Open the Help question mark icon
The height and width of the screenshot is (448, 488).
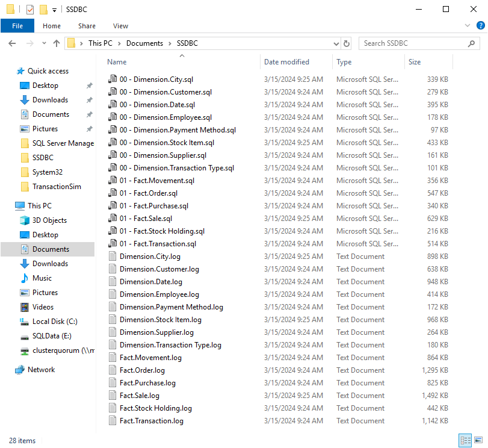480,25
